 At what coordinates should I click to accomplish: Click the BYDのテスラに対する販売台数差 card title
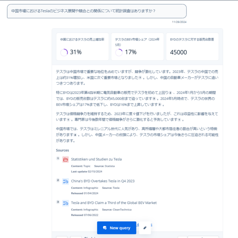[192, 39]
